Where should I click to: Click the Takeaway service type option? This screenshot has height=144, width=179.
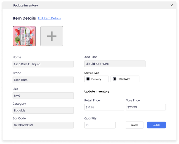point(125,79)
